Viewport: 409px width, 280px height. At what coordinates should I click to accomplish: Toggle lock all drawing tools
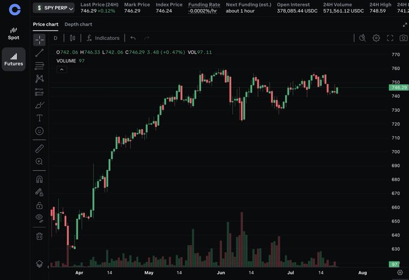click(39, 205)
